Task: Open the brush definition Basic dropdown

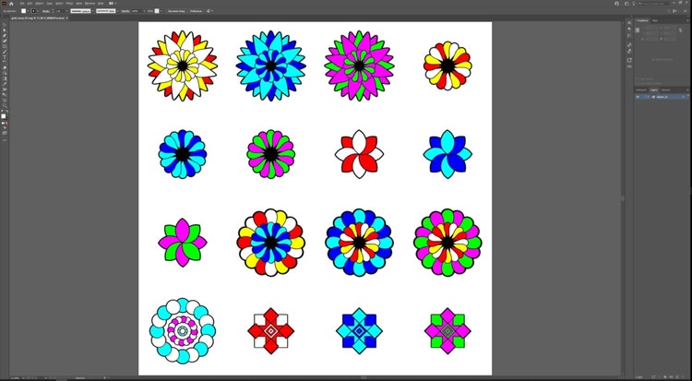Action: (117, 10)
